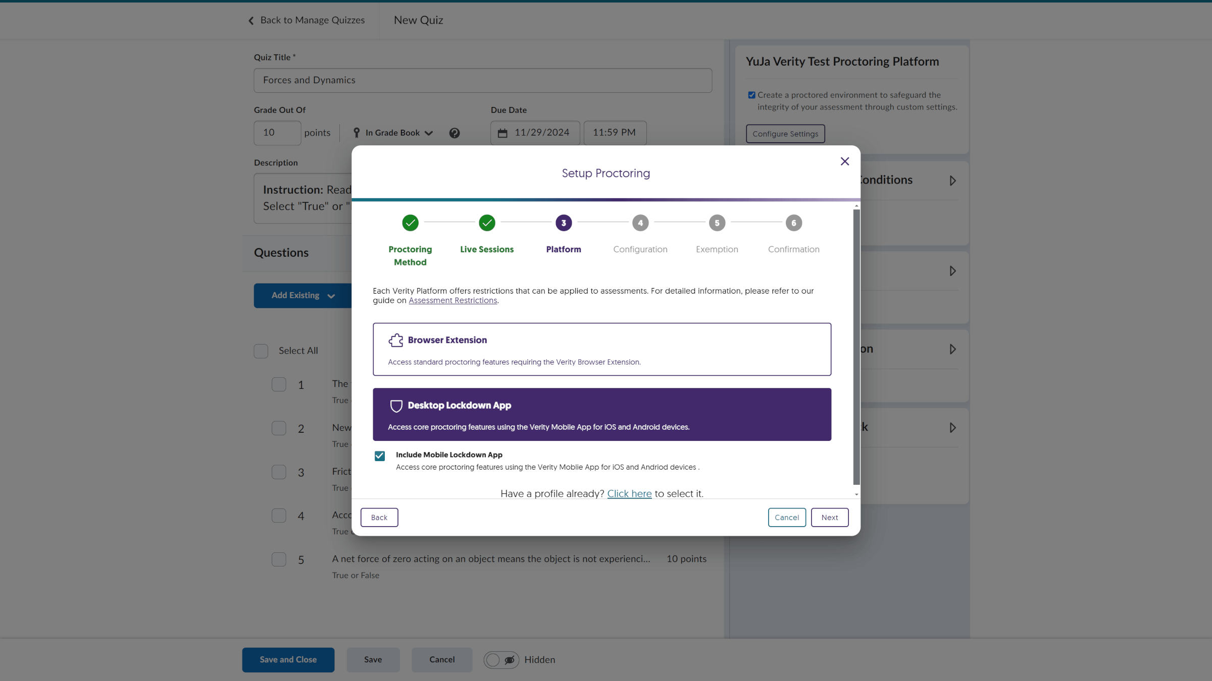This screenshot has height=681, width=1212.
Task: Uncheck Include Mobile Lockdown App
Action: (x=380, y=456)
